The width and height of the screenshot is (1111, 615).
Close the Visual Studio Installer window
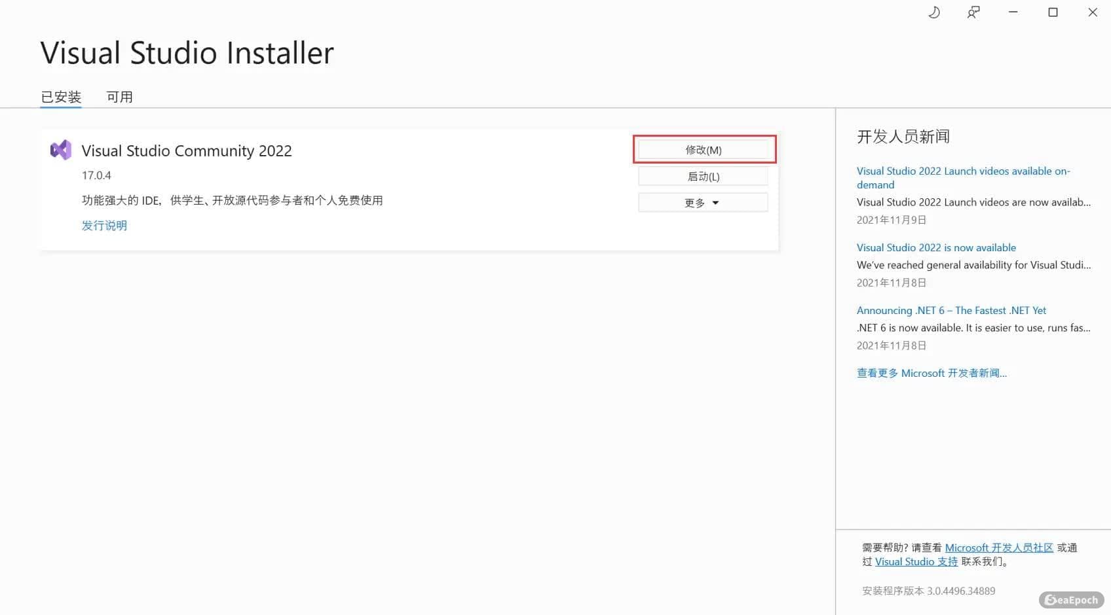[1092, 12]
